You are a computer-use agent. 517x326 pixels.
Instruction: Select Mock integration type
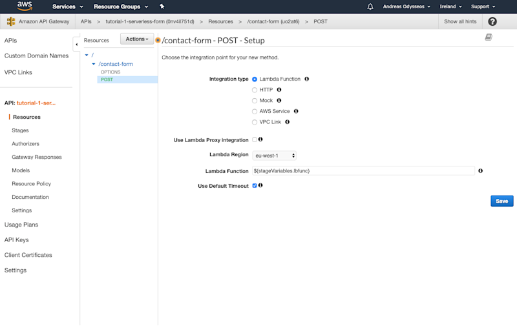pyautogui.click(x=255, y=101)
